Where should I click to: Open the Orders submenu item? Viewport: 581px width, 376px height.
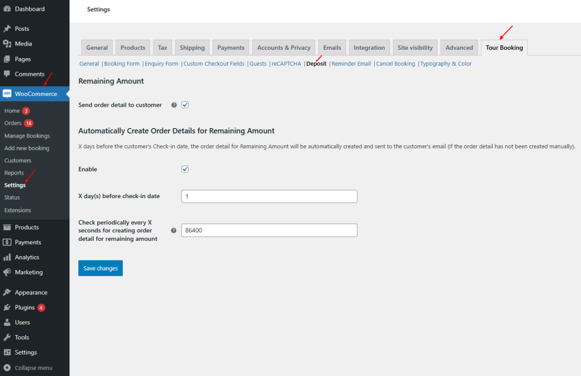pos(13,123)
